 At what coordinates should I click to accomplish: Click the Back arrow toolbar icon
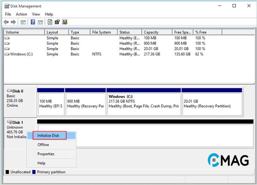(6, 22)
